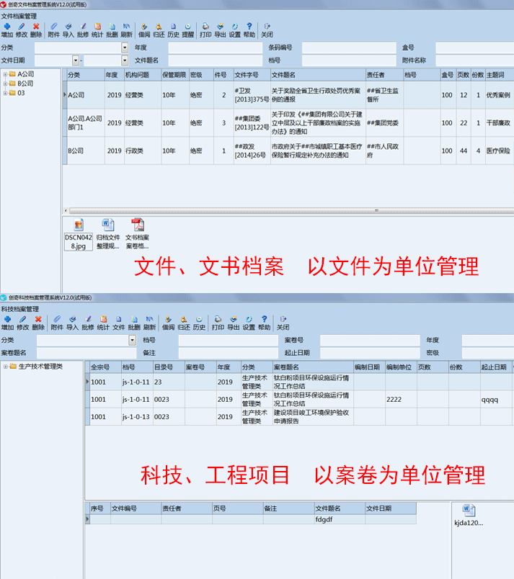514x579 pixels.
Task: Click 文件题名 search input
Action: pyautogui.click(x=216, y=60)
